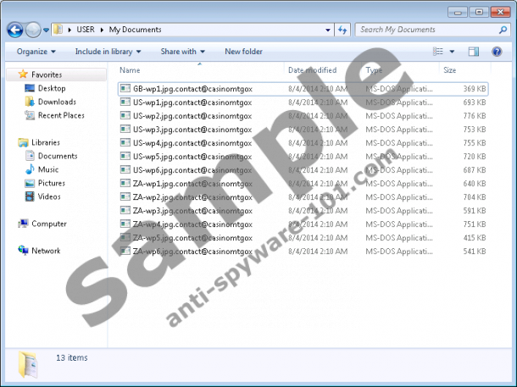Open the Music library

[47, 169]
